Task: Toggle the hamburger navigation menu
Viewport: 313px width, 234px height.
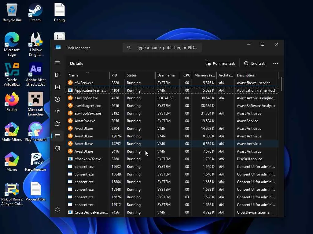Action: [57, 63]
